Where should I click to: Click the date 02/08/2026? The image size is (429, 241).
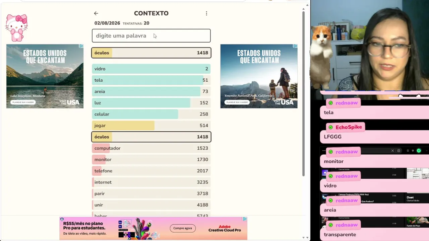[107, 23]
